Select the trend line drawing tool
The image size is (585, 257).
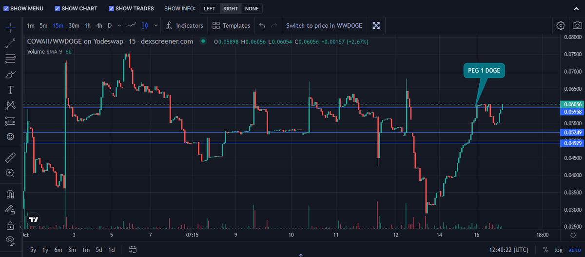[10, 43]
